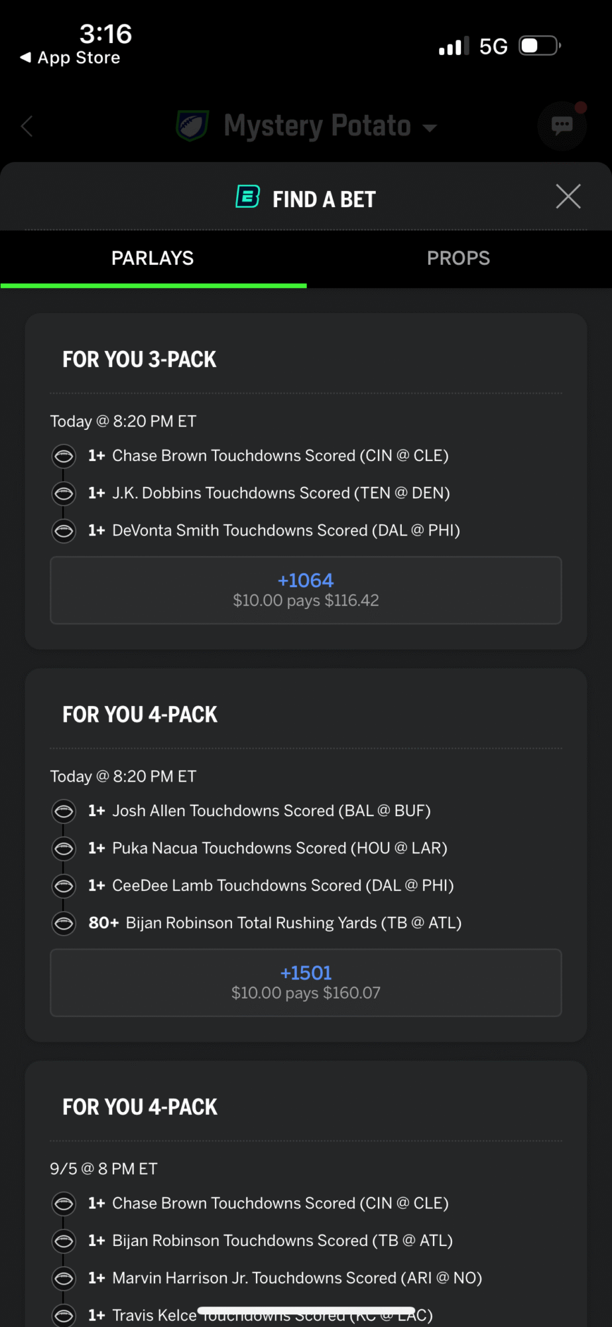Tap the back arrow chevron
The width and height of the screenshot is (612, 1327).
(x=27, y=126)
